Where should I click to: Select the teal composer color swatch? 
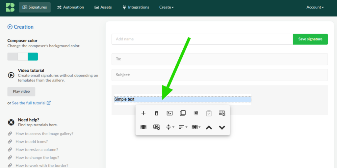point(33,57)
